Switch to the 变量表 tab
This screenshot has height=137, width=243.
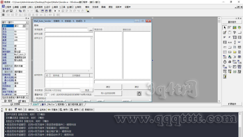pyautogui.click(x=53, y=110)
